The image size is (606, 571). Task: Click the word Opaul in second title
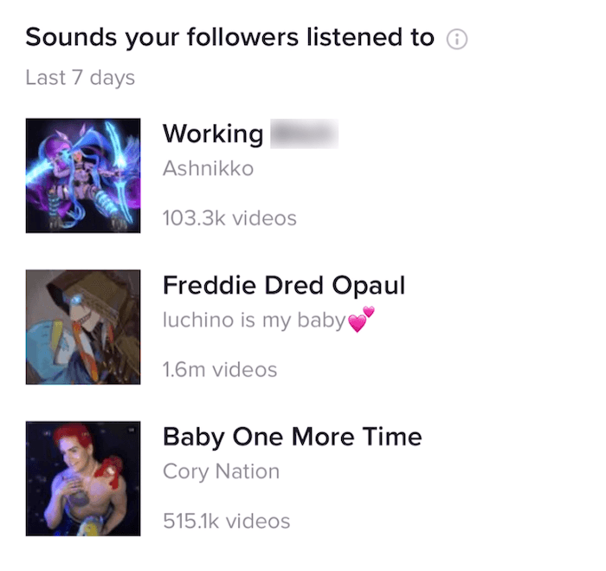coord(368,286)
